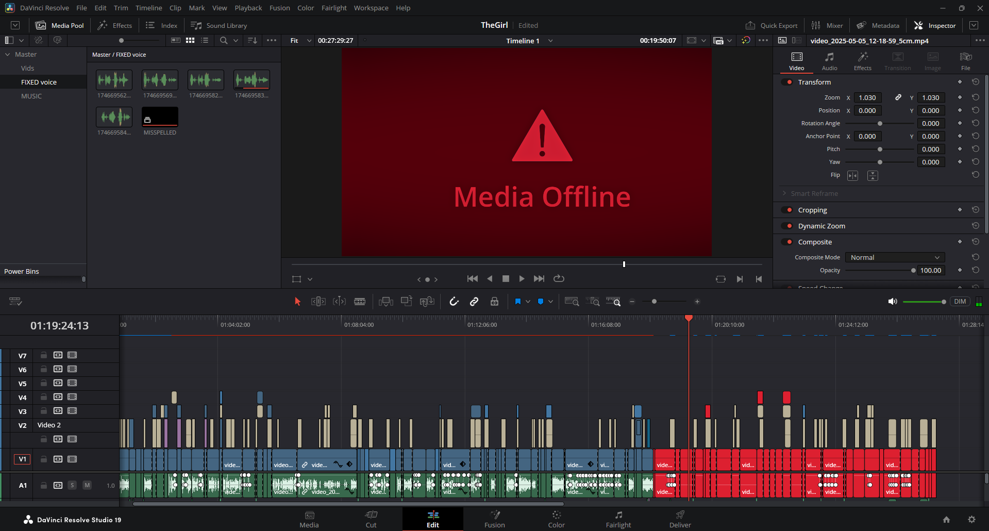
Task: Click Full Extent Zoom icon
Action: (x=572, y=302)
